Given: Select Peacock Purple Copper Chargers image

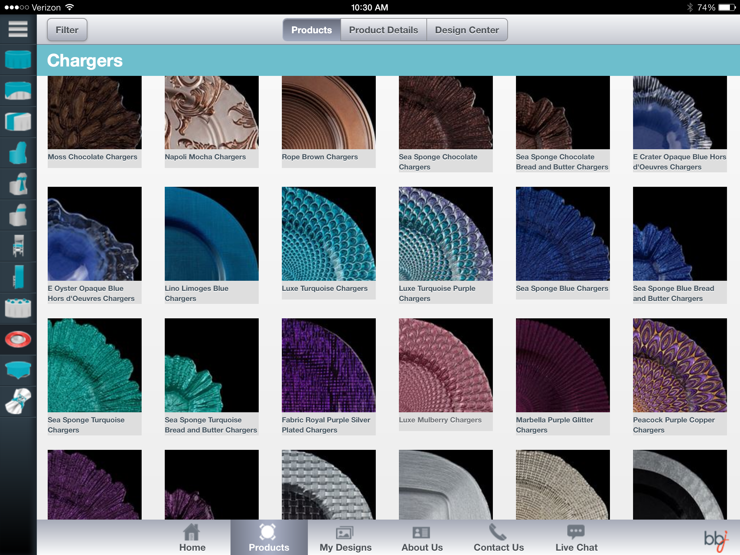Looking at the screenshot, I should (680, 365).
